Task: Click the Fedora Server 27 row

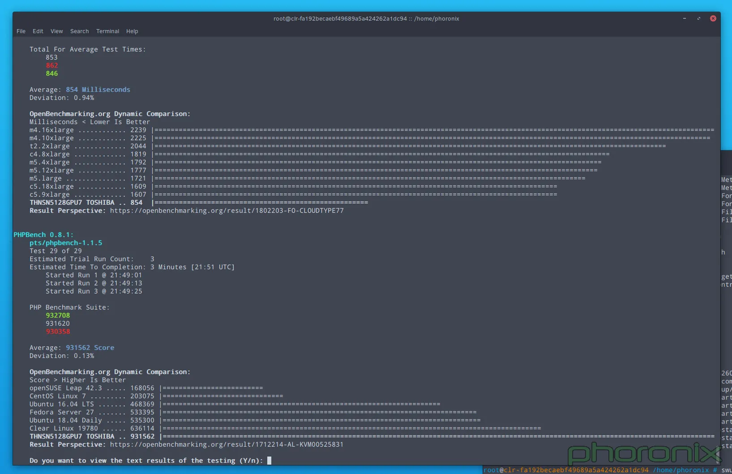Action: click(253, 412)
